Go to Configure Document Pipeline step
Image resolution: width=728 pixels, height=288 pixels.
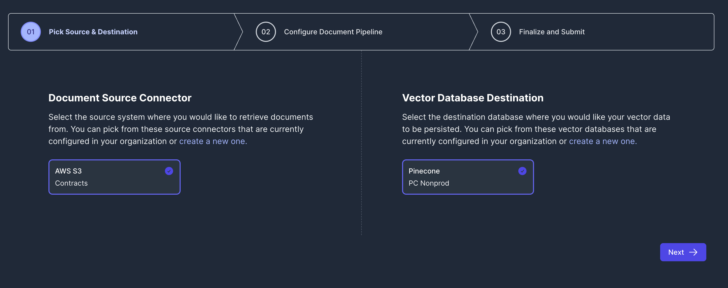coord(333,32)
